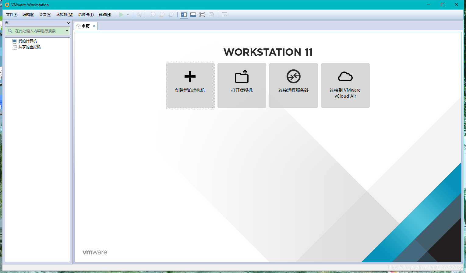Close the 主页 tab with its X
The image size is (466, 273).
pos(94,26)
